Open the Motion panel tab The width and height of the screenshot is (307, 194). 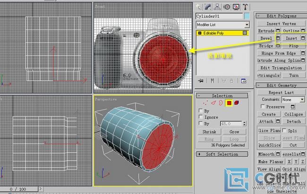227,7
